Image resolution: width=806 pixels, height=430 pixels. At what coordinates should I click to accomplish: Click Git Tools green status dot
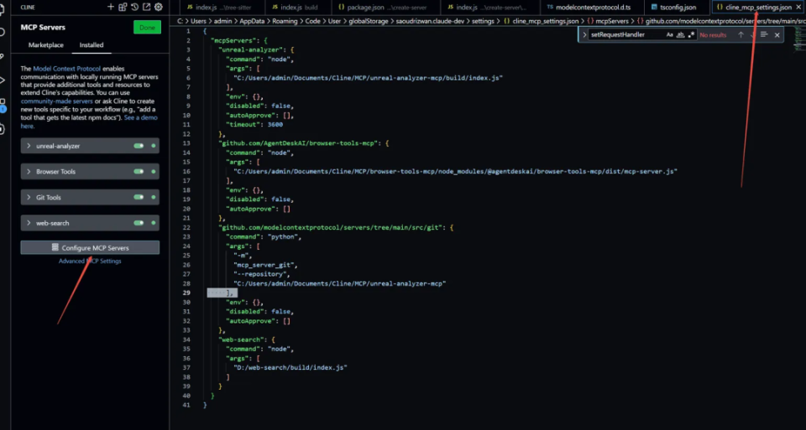153,197
